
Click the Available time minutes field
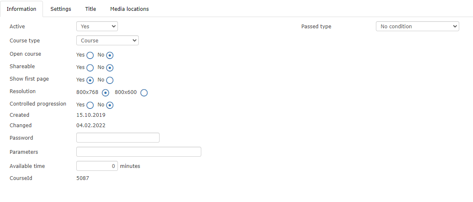(x=97, y=166)
